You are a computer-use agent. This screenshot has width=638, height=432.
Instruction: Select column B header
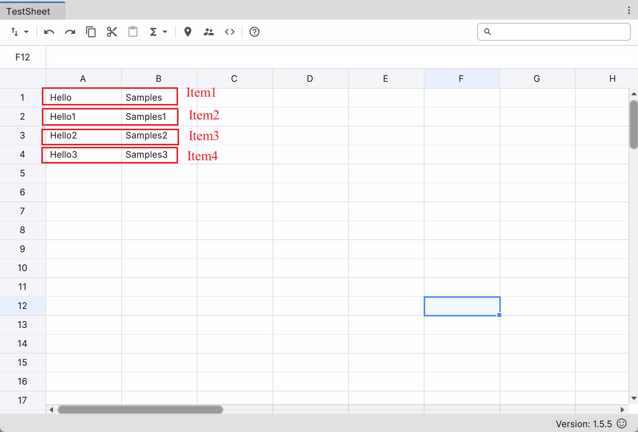pyautogui.click(x=159, y=78)
